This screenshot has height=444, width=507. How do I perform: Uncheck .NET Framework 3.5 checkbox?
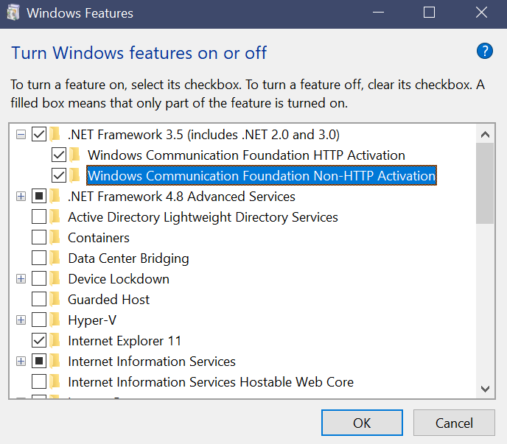pyautogui.click(x=39, y=135)
